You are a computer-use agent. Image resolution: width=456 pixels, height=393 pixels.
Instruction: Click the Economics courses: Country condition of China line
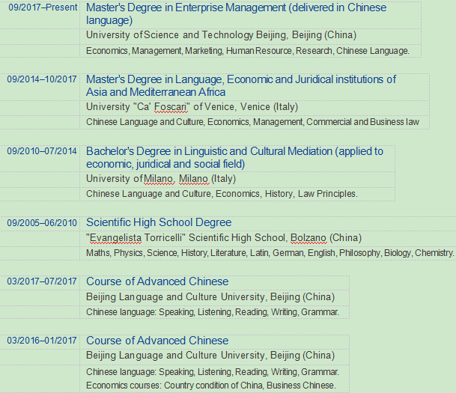[210, 386]
